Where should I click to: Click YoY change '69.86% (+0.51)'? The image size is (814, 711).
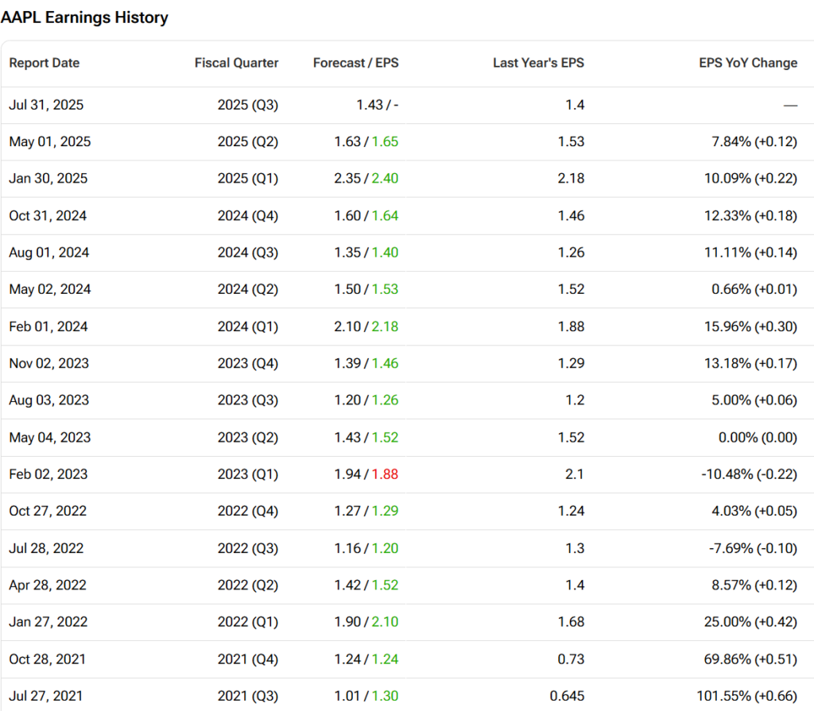click(x=750, y=659)
